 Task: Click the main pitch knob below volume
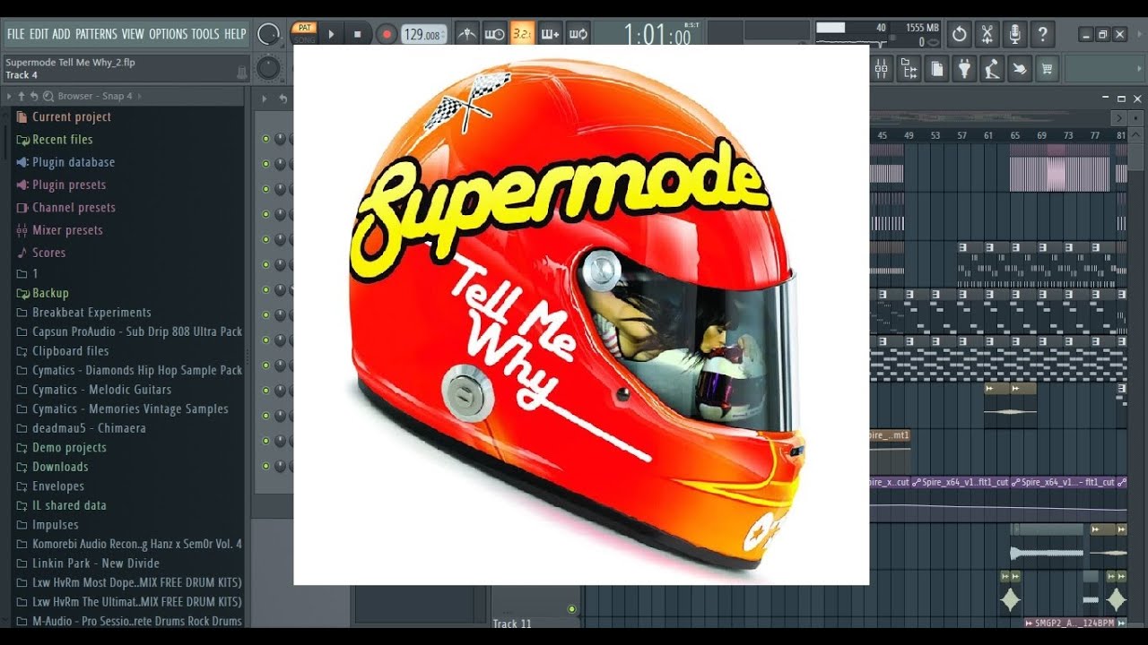tap(268, 69)
